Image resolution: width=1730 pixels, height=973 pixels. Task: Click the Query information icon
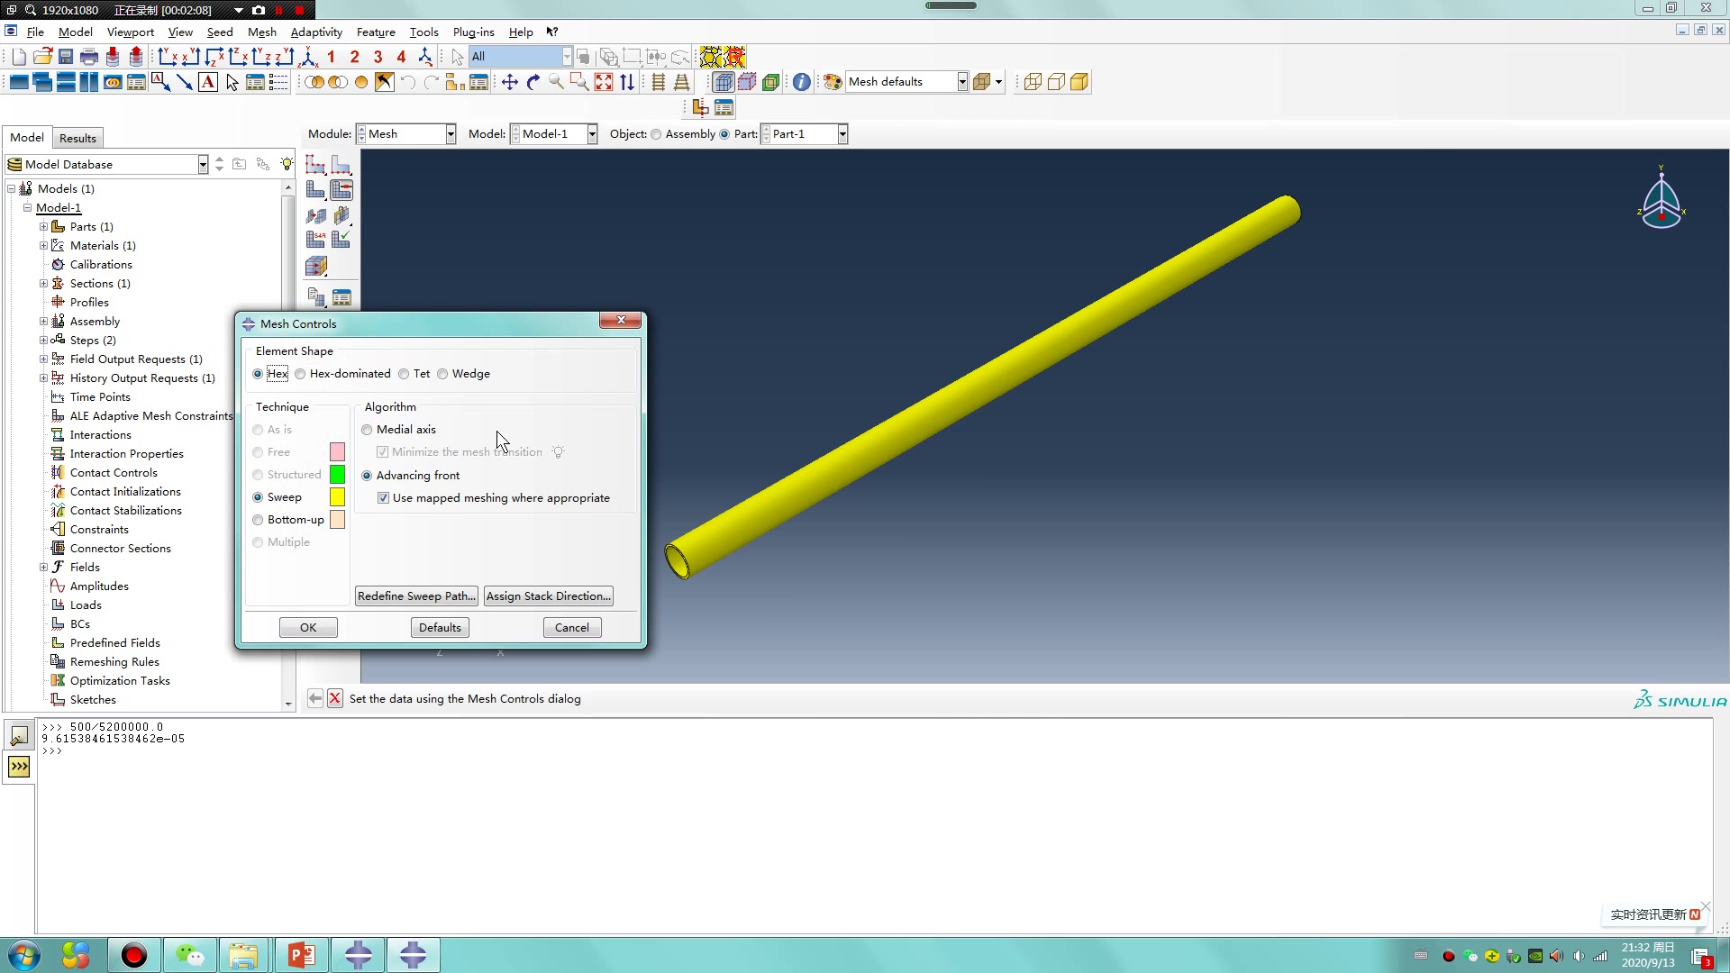coord(801,82)
